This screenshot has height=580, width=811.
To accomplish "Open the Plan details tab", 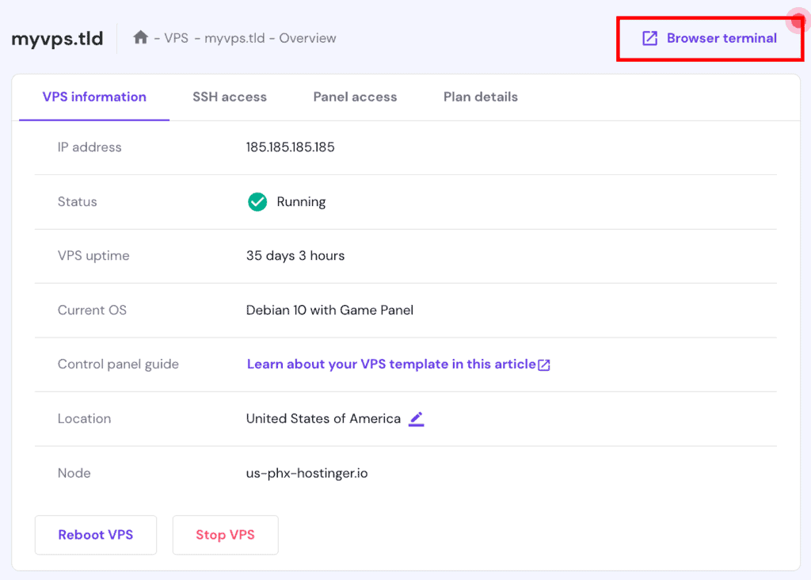I will tap(480, 97).
